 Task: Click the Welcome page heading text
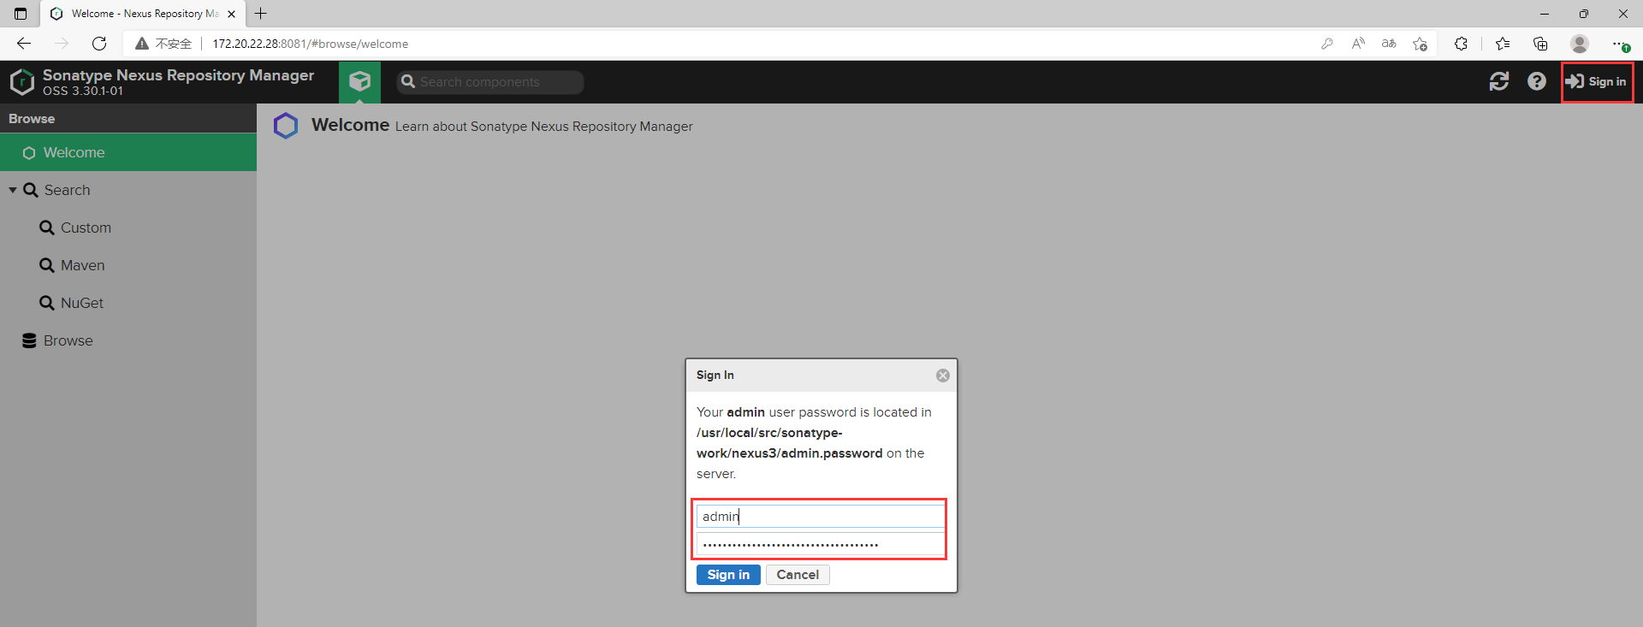(x=350, y=125)
